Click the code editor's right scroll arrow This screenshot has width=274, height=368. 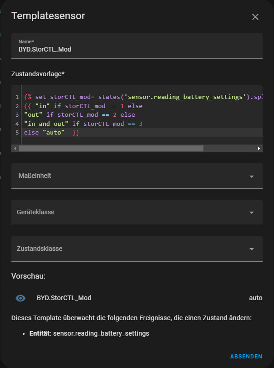(x=259, y=148)
